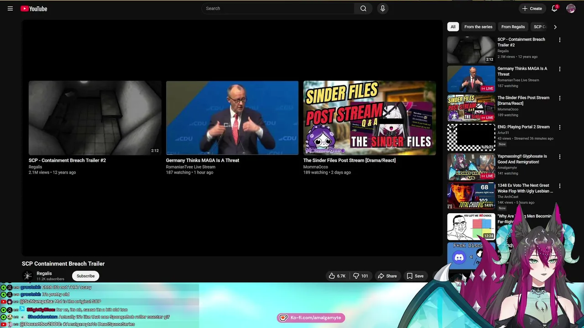584x328 pixels.
Task: Click sidebar channel name Amalgamyte
Action: coord(507,168)
